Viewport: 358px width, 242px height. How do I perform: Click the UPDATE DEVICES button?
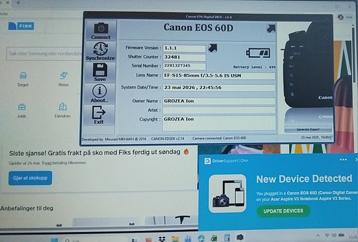pyautogui.click(x=283, y=211)
